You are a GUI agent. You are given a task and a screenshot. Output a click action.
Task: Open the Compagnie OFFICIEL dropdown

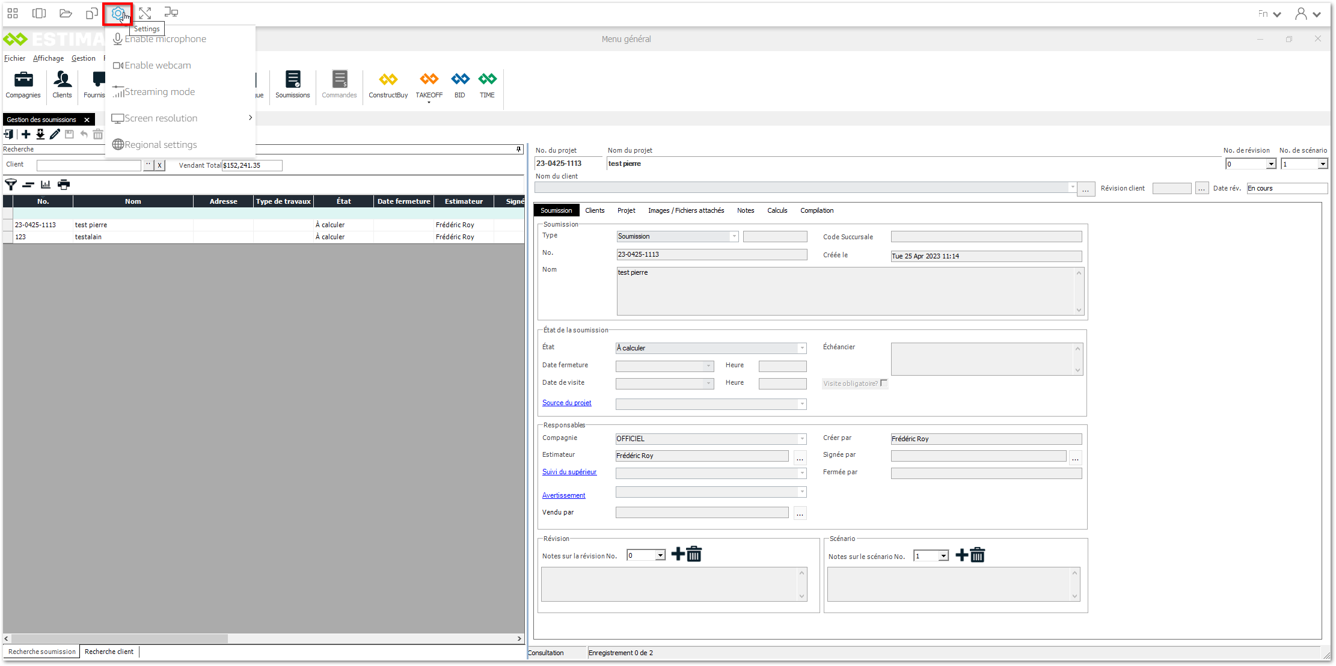(801, 439)
